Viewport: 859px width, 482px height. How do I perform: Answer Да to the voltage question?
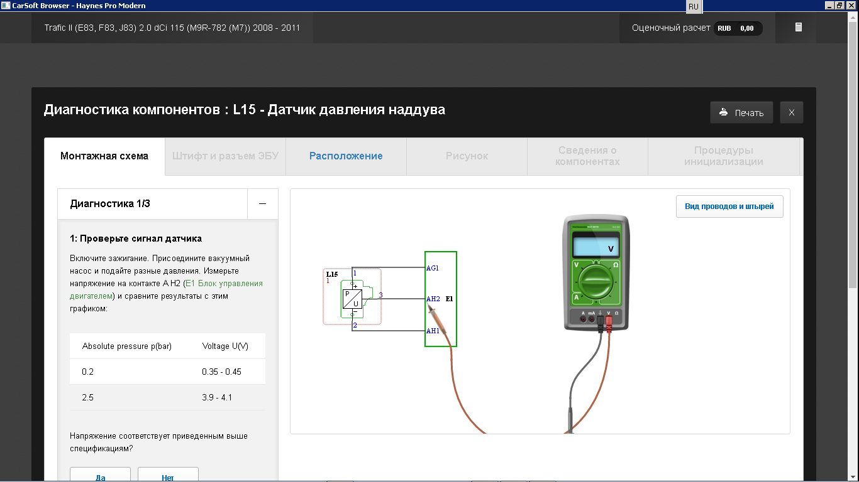tap(100, 476)
